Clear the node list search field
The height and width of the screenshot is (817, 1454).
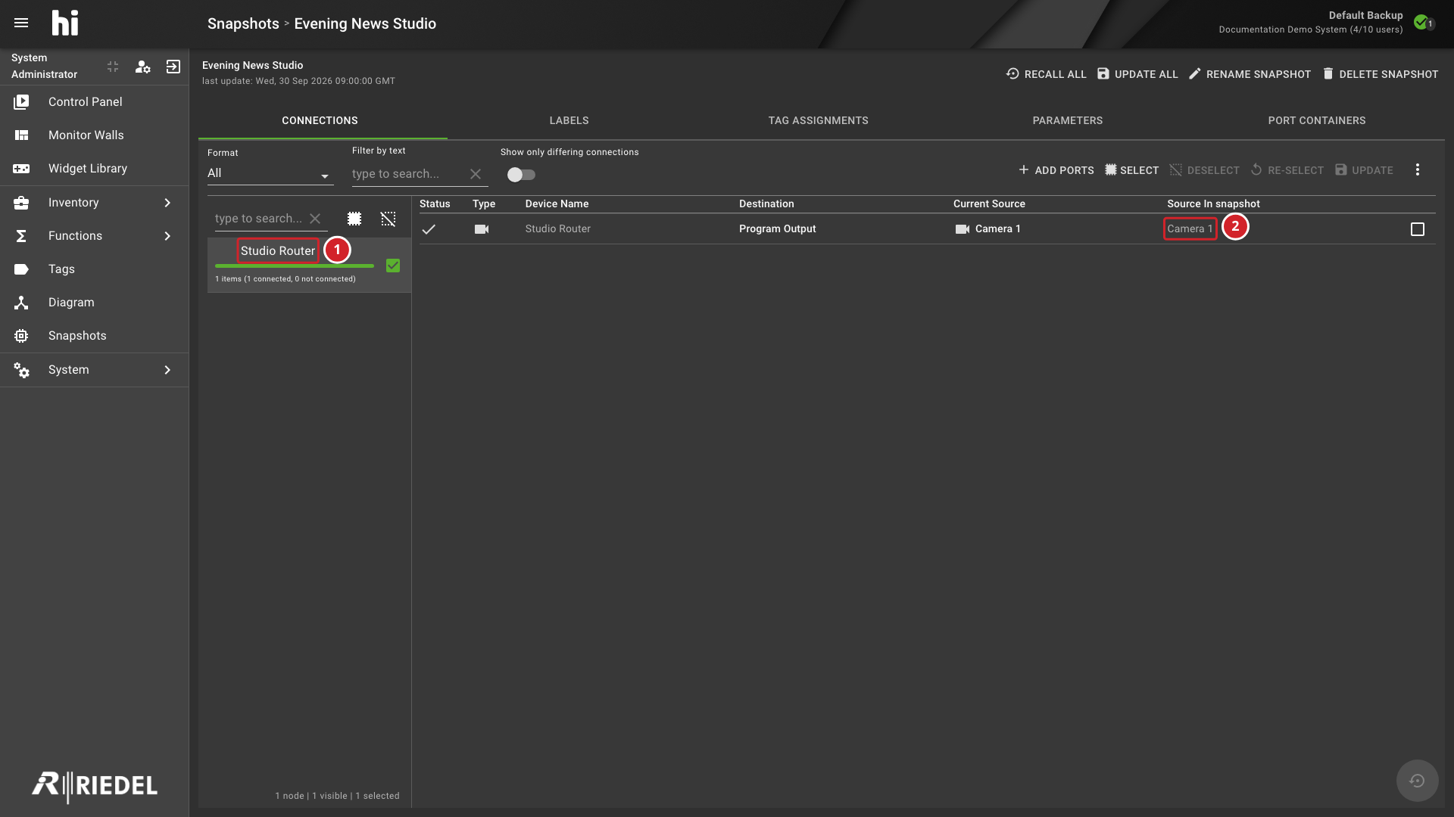[315, 219]
